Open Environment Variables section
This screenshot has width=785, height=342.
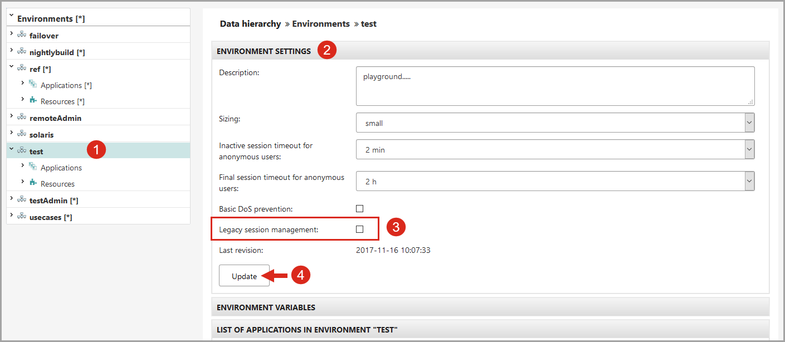[x=490, y=307]
